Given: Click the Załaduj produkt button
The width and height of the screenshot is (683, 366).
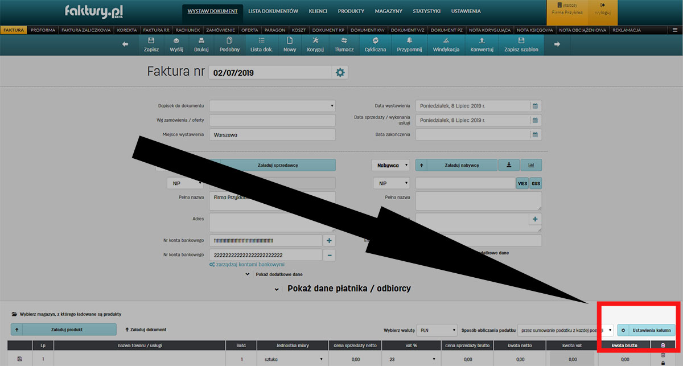Looking at the screenshot, I should pyautogui.click(x=67, y=330).
